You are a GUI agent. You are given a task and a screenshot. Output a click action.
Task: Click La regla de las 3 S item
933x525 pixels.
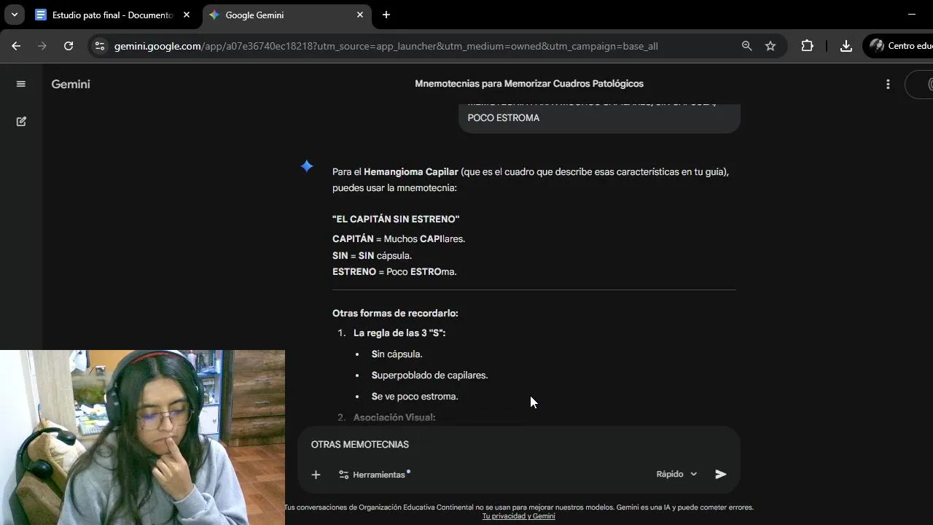tap(399, 332)
